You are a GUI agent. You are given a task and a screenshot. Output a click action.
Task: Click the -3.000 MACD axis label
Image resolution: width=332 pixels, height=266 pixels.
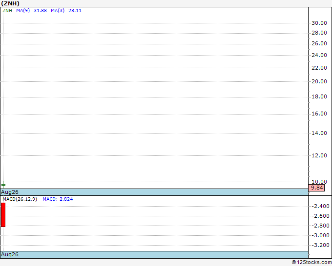pos(321,235)
